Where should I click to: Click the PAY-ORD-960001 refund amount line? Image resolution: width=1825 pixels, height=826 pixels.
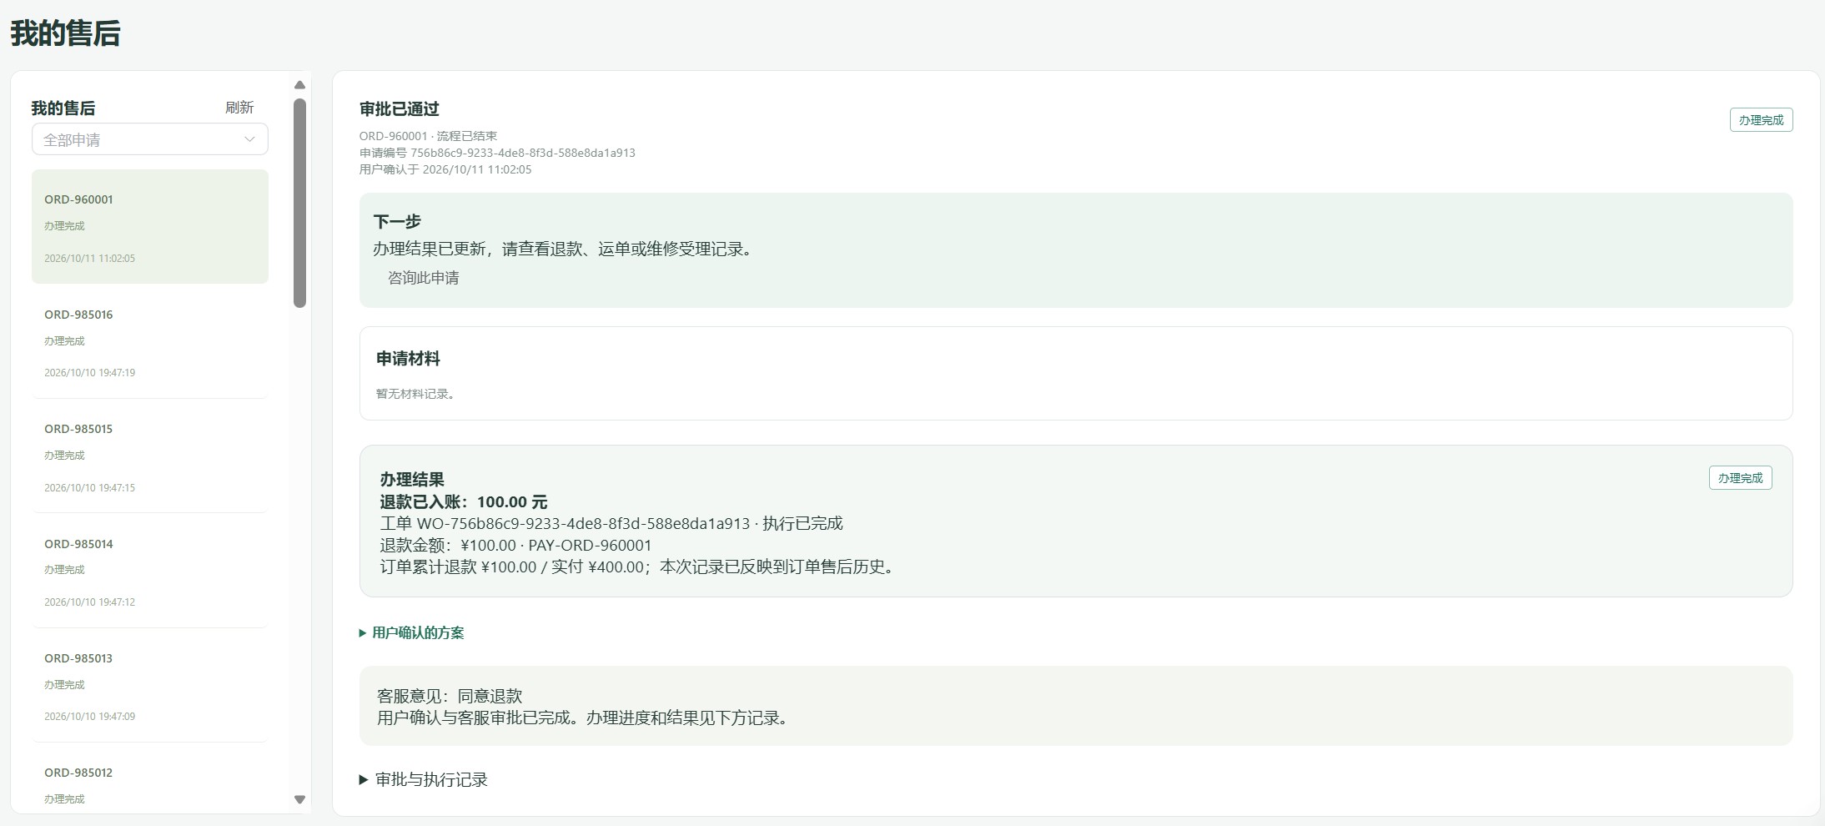[515, 546]
